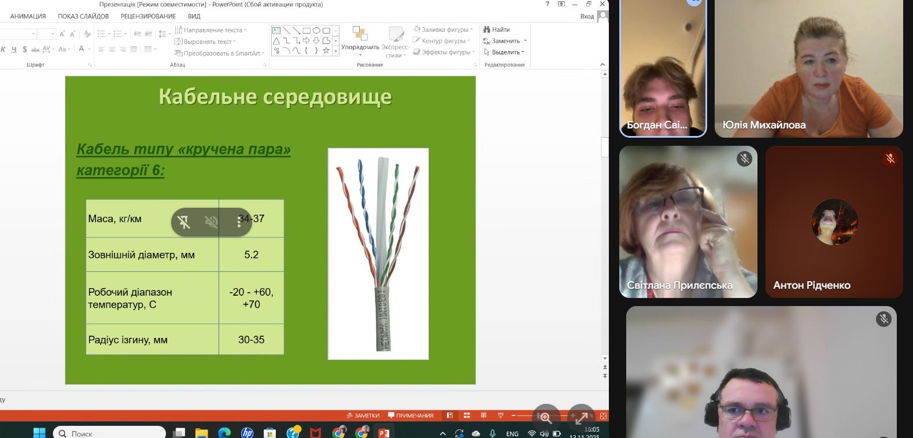Toggle ЗАМЕТКИ notes pane

coord(363,415)
